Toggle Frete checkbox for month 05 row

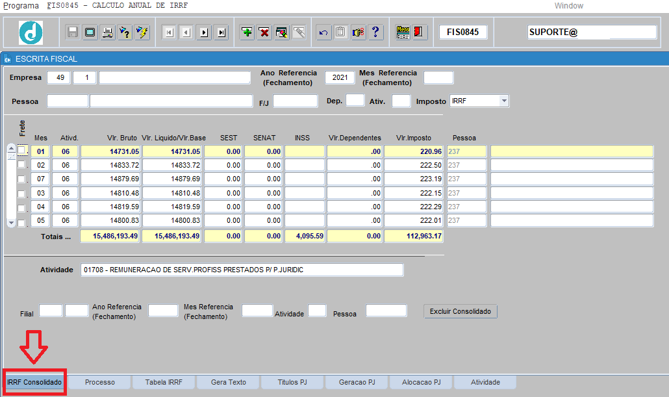pos(21,223)
